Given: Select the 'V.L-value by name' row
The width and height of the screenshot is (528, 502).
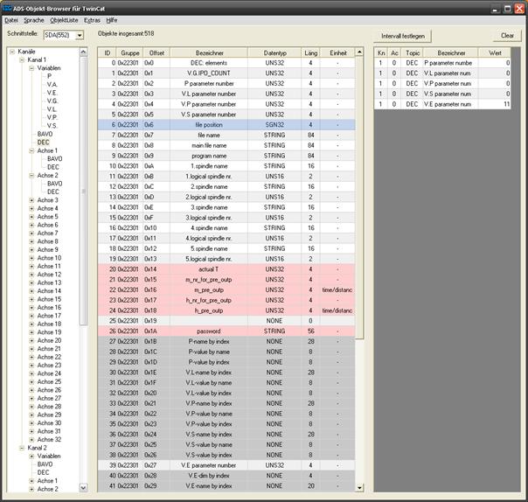Looking at the screenshot, I should [x=226, y=383].
